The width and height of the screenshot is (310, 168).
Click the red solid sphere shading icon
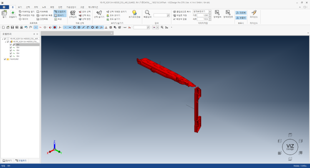55,27
